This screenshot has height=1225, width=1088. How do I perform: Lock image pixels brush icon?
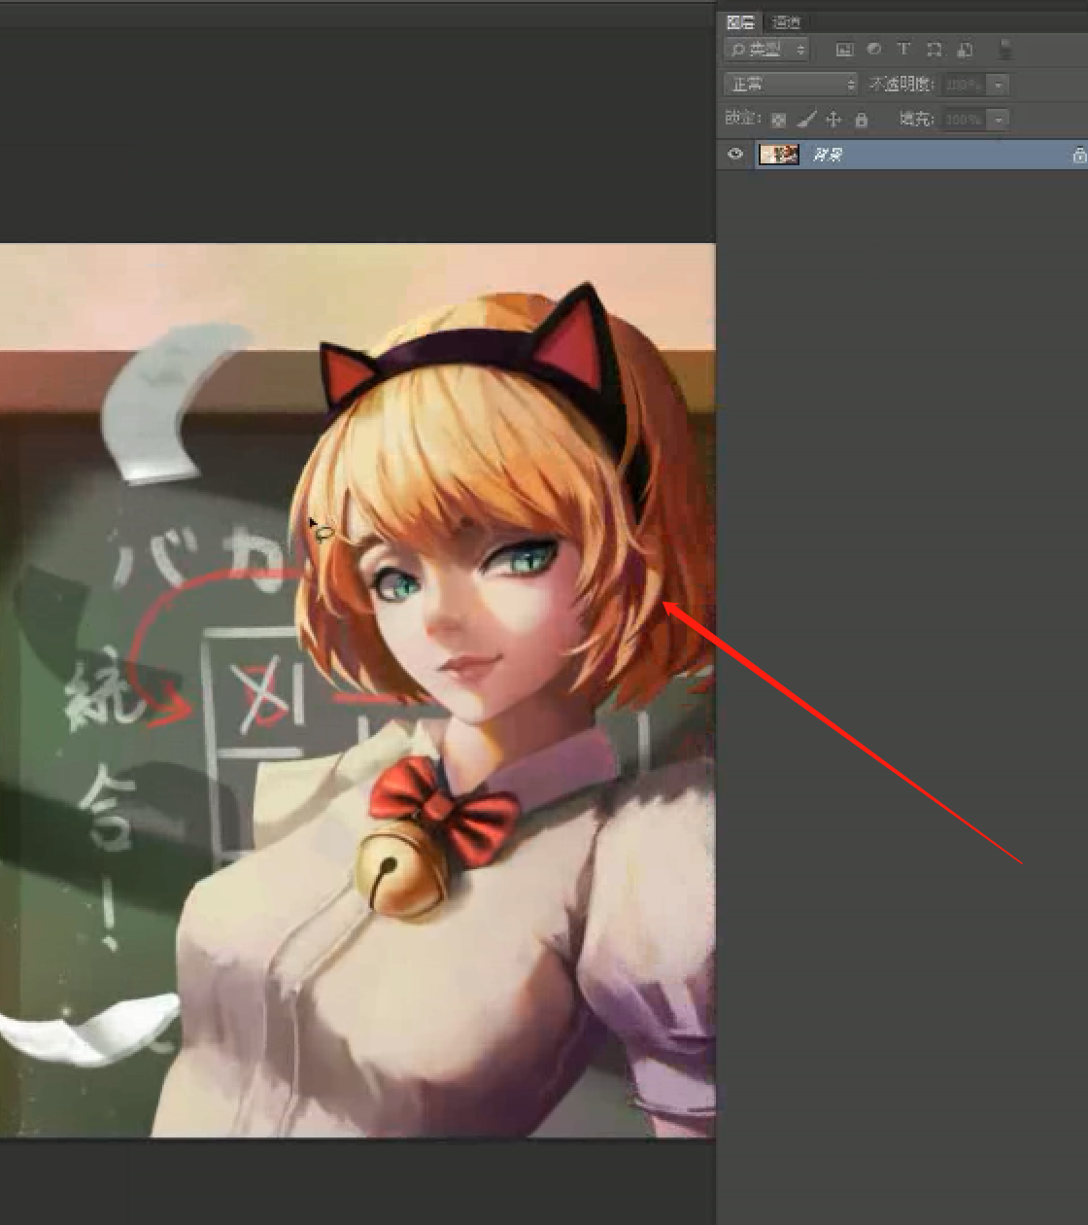click(806, 120)
